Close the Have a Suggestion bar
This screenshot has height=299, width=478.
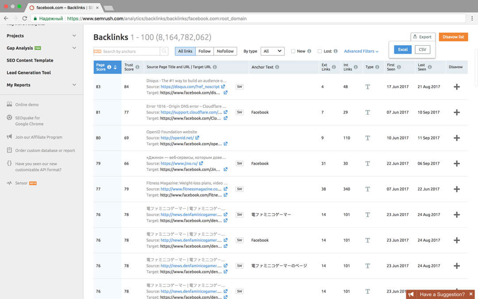coord(471,294)
